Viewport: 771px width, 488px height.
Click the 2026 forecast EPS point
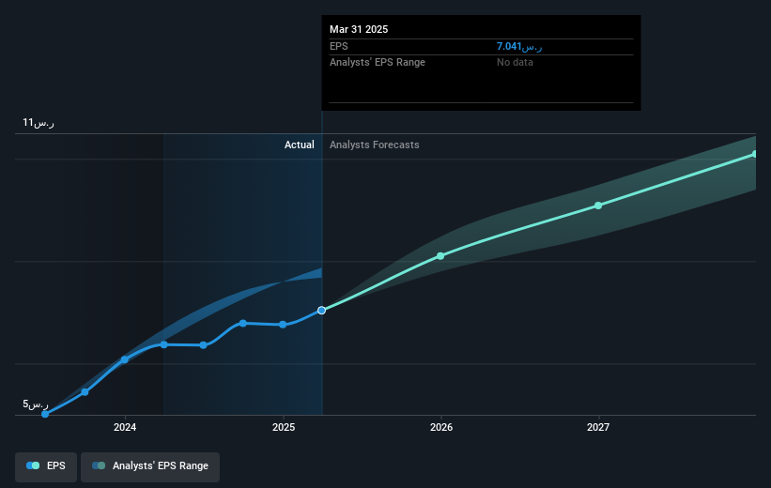click(440, 256)
